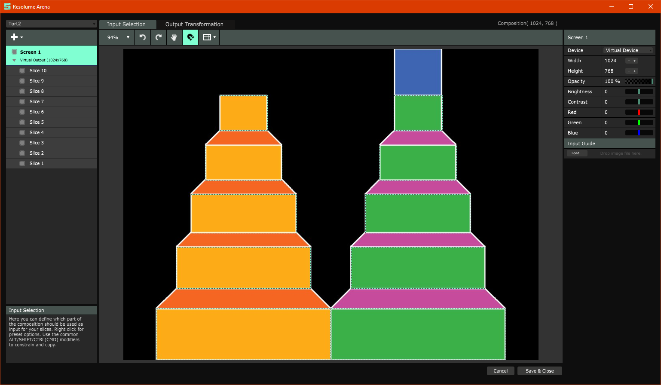The width and height of the screenshot is (661, 385).
Task: Open the Virtual Device dropdown
Action: [628, 50]
